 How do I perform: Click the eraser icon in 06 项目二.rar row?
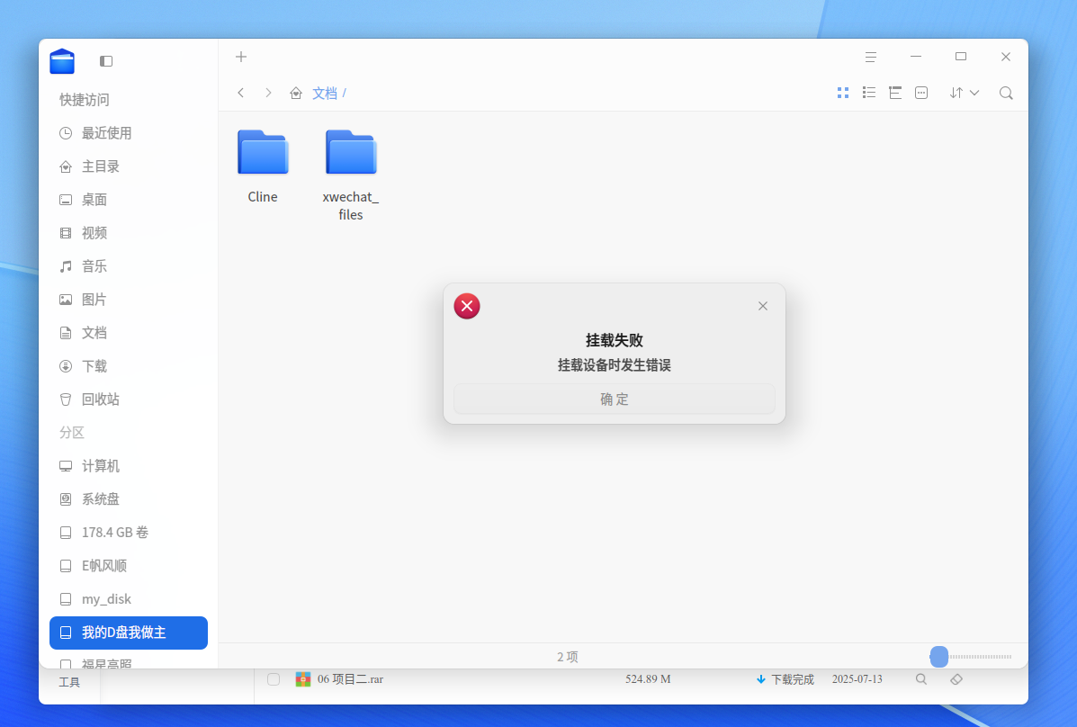[x=956, y=679]
